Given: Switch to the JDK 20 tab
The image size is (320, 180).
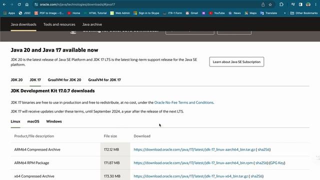Looking at the screenshot, I should [16, 80].
